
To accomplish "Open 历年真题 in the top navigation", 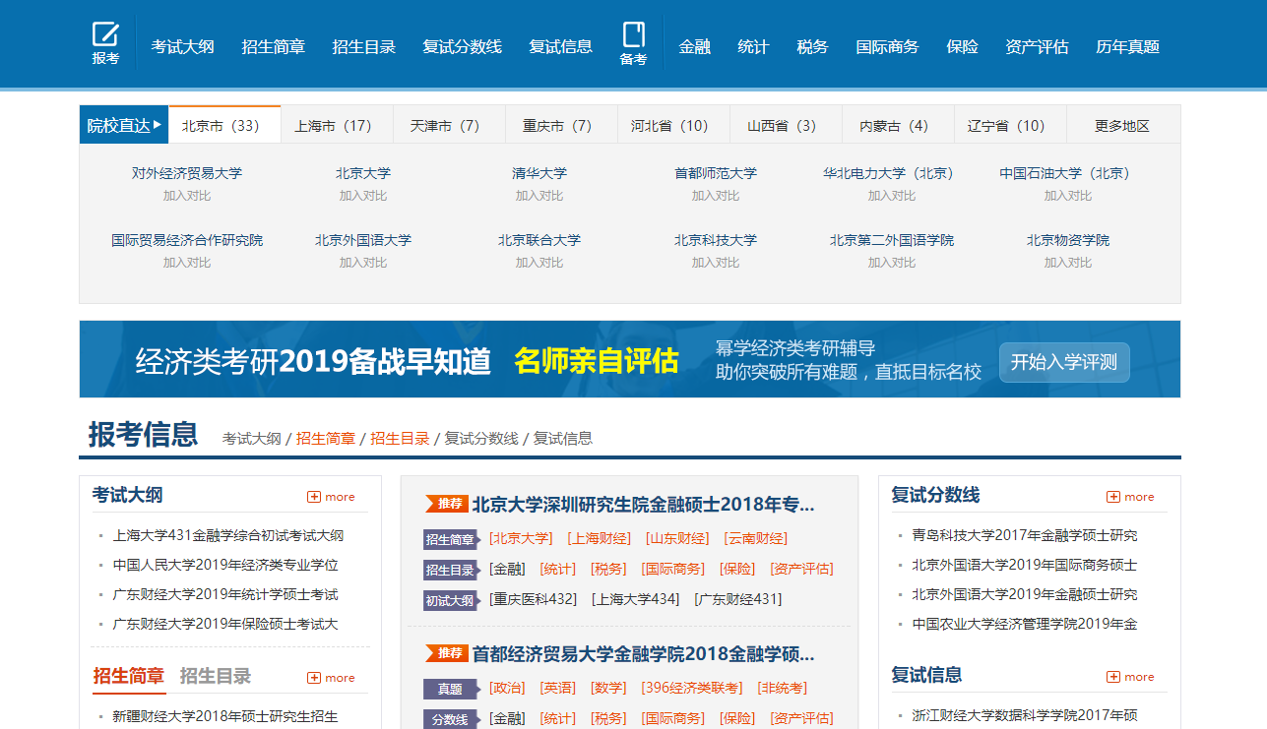I will [x=1127, y=46].
